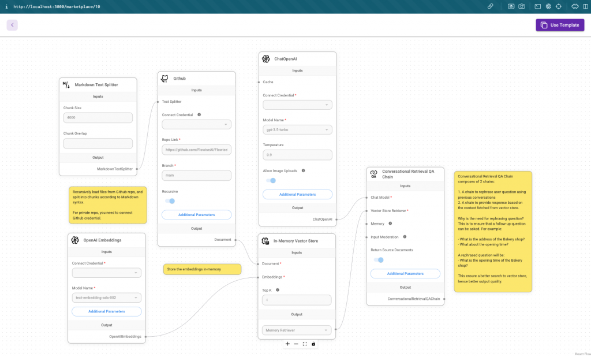Open ChatOpenAI Connect Credential dropdown
Screen dimensions: 591x357
pos(297,105)
